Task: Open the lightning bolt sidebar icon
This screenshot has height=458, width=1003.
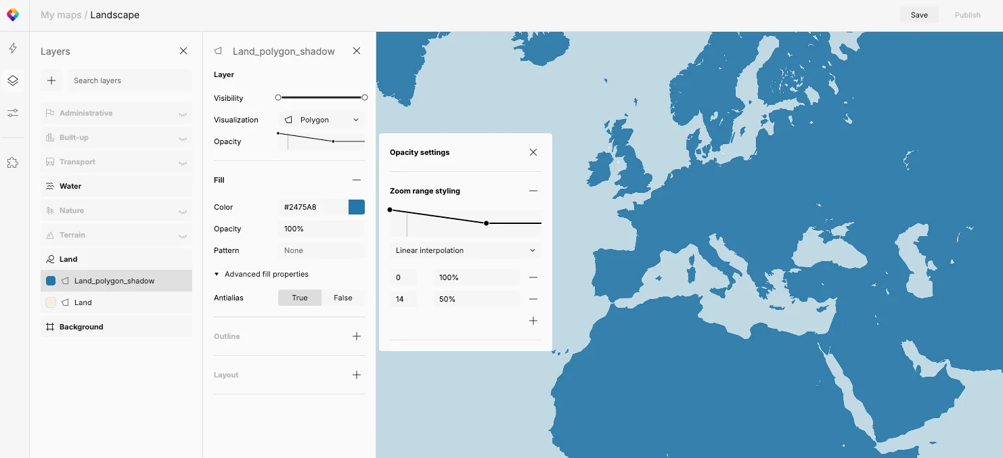Action: (x=13, y=49)
